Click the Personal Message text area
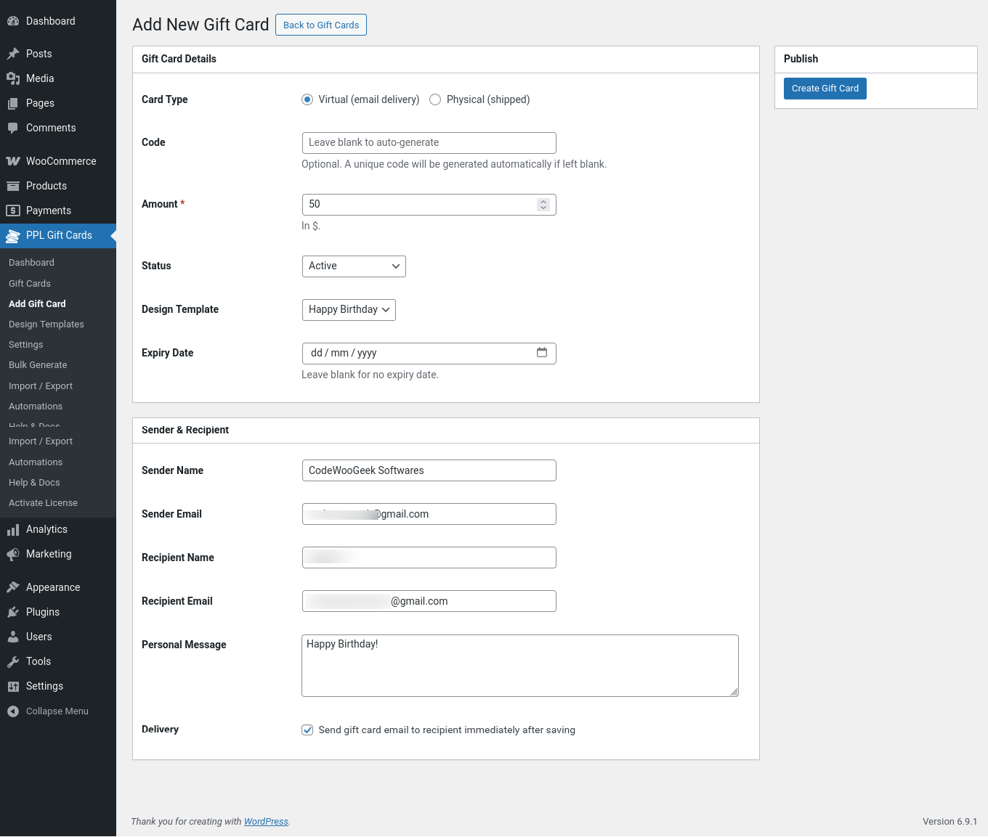This screenshot has height=837, width=988. 519,666
